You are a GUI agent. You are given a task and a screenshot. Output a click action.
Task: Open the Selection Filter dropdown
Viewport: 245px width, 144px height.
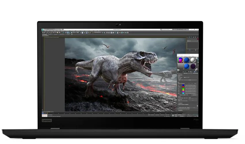[54, 33]
